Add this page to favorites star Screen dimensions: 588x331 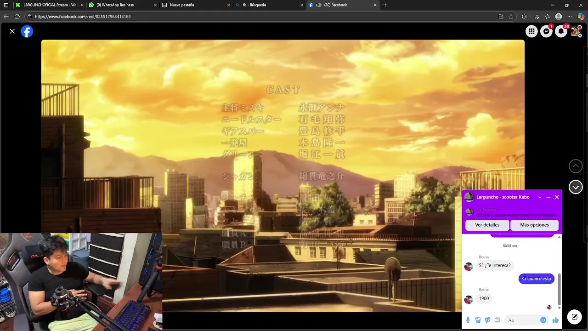coord(511,17)
